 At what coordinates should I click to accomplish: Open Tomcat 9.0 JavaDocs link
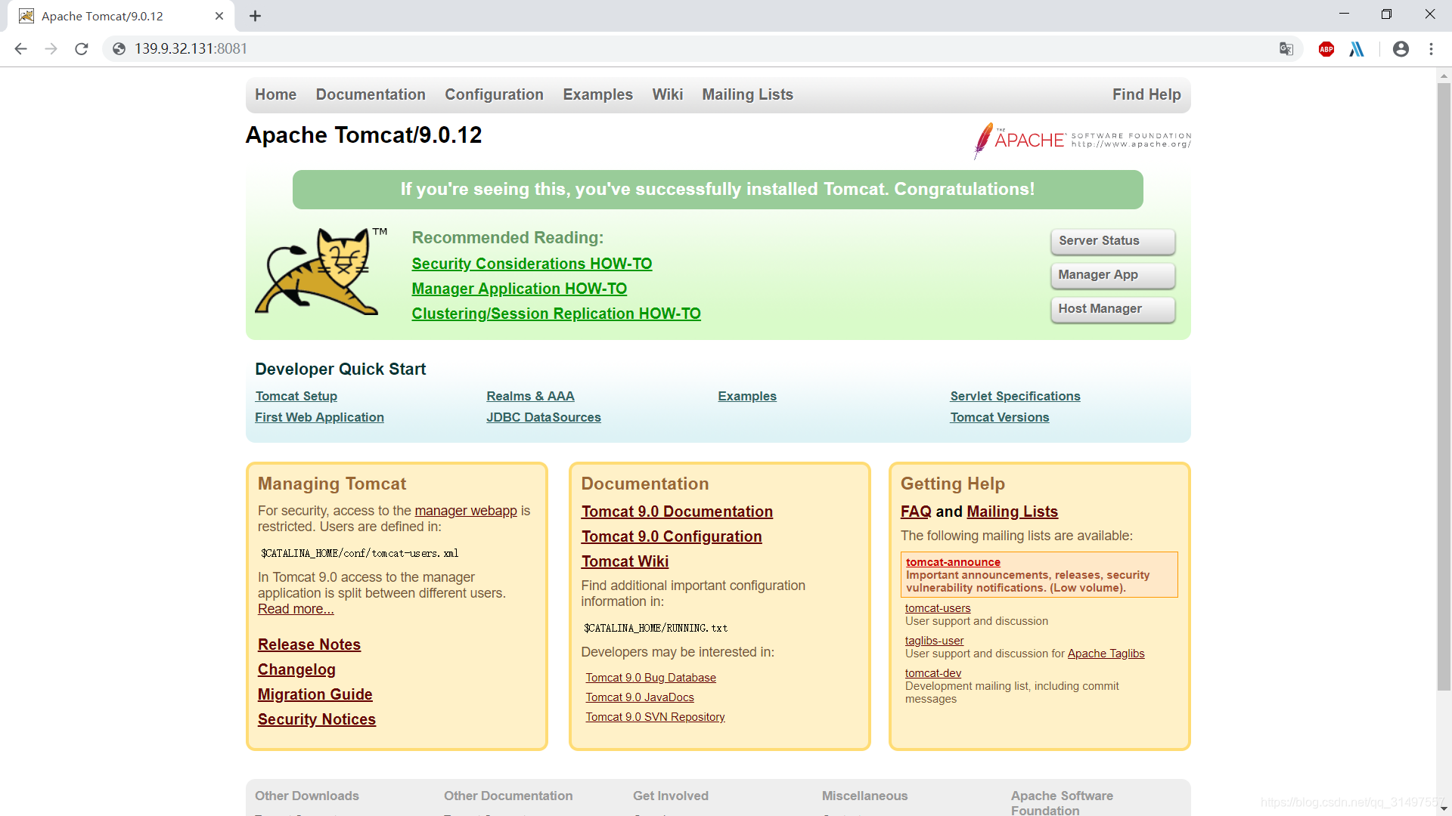point(639,697)
